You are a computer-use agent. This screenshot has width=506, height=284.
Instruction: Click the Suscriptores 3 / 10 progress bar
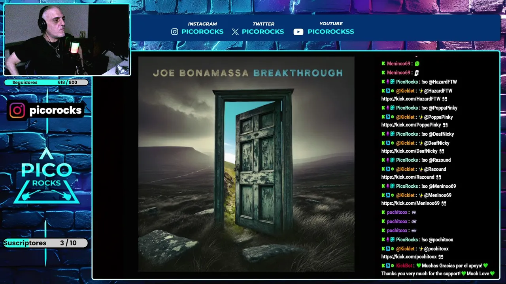(46, 243)
